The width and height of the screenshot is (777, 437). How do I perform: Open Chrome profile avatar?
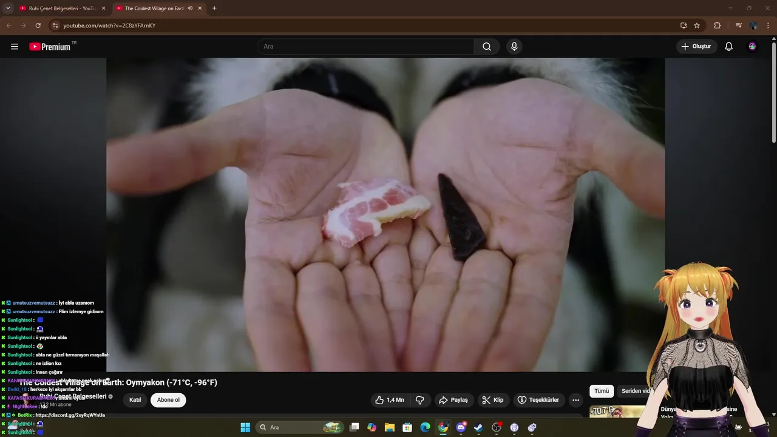753,25
